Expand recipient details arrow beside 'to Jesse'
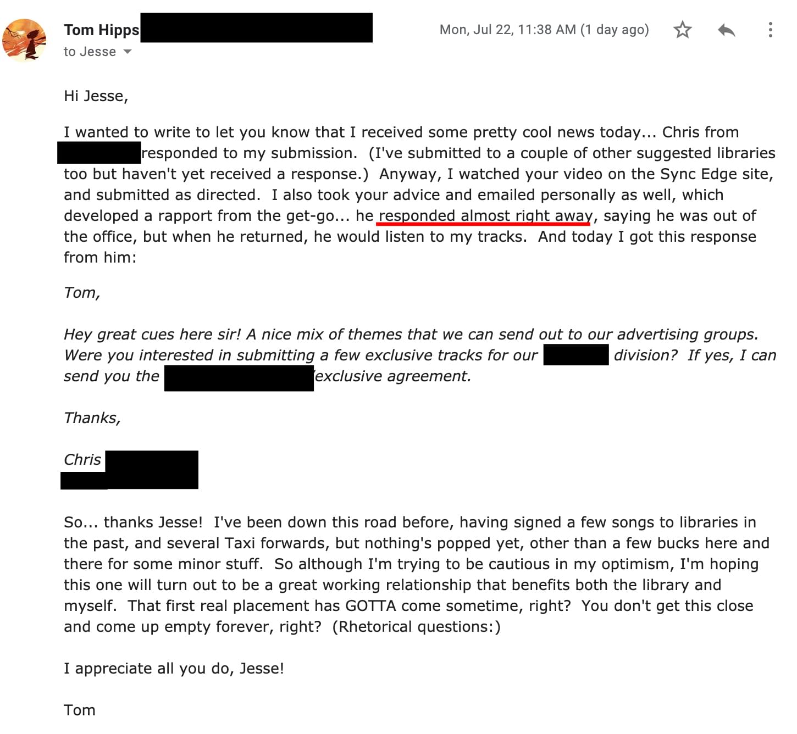797x734 pixels. [128, 52]
